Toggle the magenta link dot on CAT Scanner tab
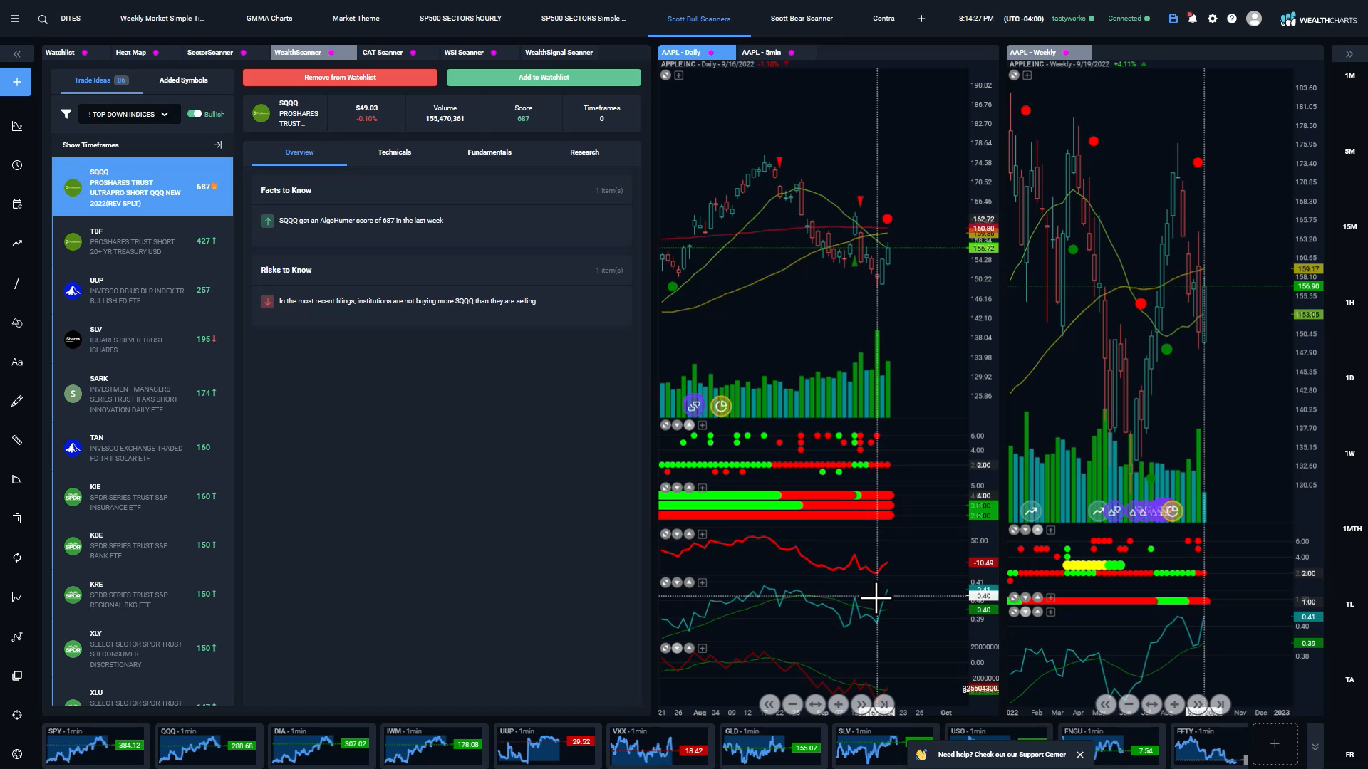This screenshot has height=769, width=1368. pyautogui.click(x=413, y=53)
